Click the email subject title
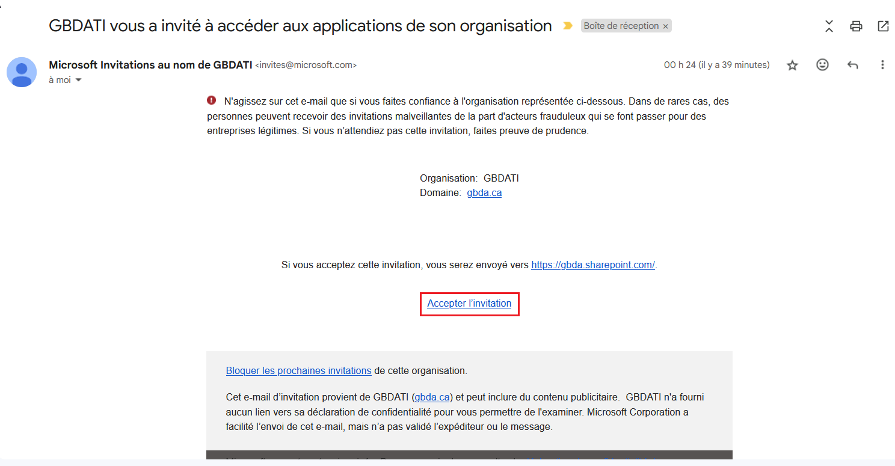 tap(300, 26)
